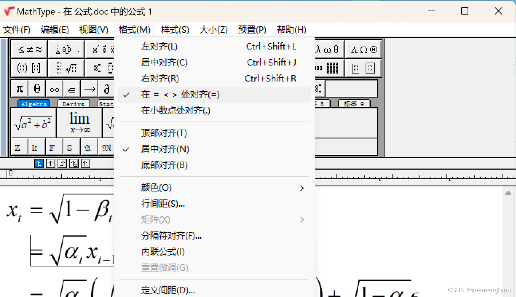Insert the infinity symbol

(x=55, y=88)
